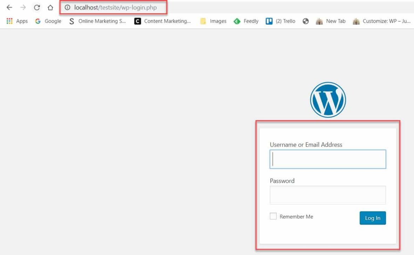Screen dimensions: 414x255
Task: Focus the Username or Email Address field
Action: pyautogui.click(x=328, y=159)
